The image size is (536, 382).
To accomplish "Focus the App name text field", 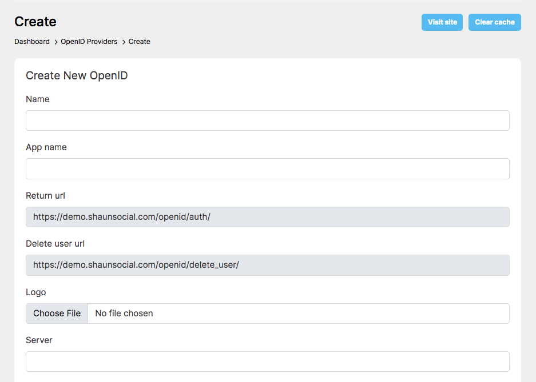I will [x=268, y=168].
